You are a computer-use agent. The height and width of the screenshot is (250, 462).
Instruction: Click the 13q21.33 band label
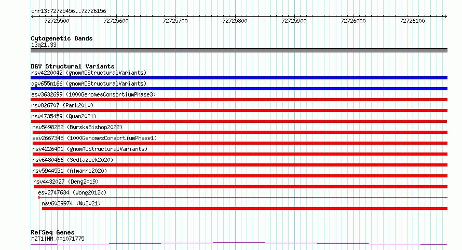click(44, 45)
